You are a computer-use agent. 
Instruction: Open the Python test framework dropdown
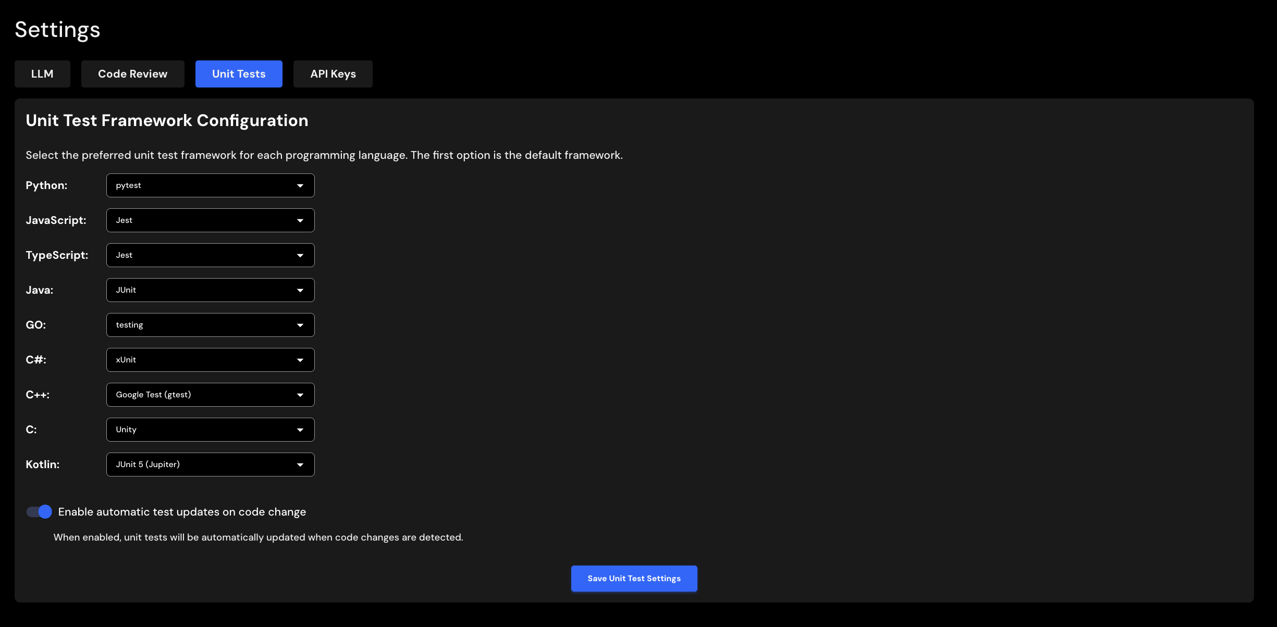click(210, 185)
